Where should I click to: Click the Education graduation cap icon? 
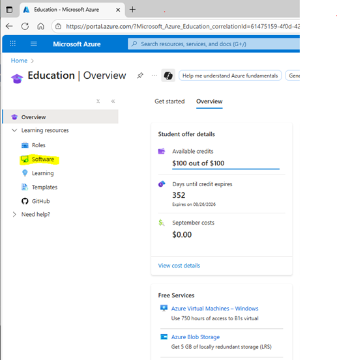pyautogui.click(x=17, y=79)
